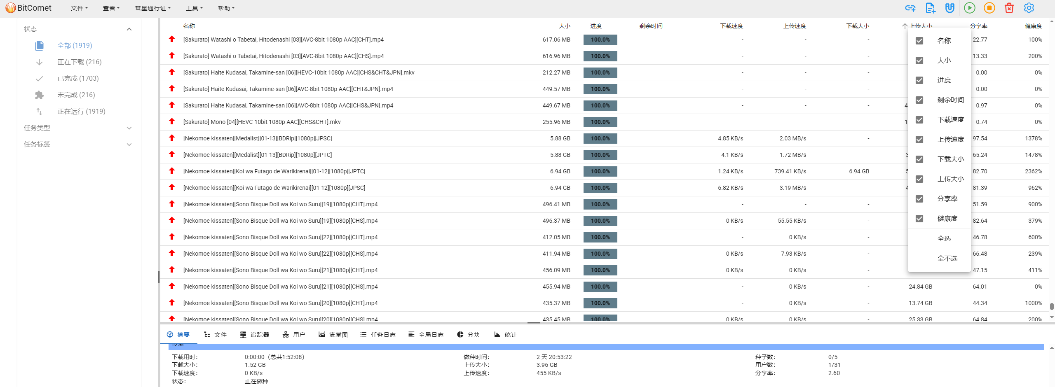The image size is (1055, 387).
Task: Open the 彗星通行证 dropdown menu
Action: 152,8
